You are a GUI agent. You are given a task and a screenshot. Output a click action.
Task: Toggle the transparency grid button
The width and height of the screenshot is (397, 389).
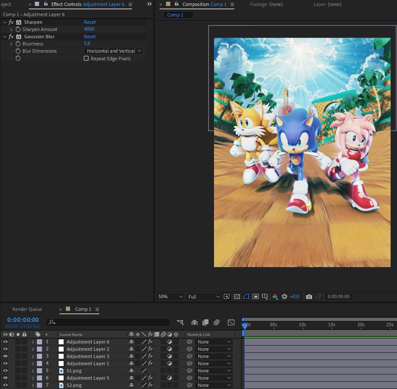click(237, 296)
